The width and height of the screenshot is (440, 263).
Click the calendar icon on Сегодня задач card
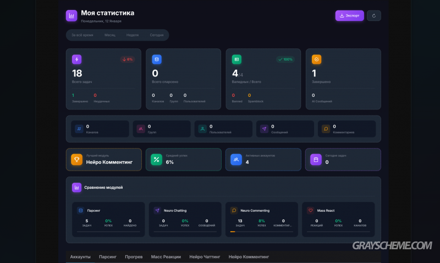(x=316, y=160)
